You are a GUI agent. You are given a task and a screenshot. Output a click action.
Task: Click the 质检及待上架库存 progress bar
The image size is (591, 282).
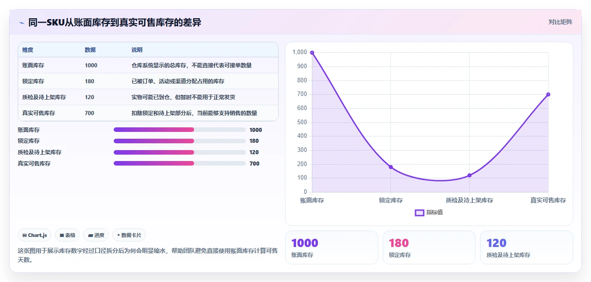(180, 152)
